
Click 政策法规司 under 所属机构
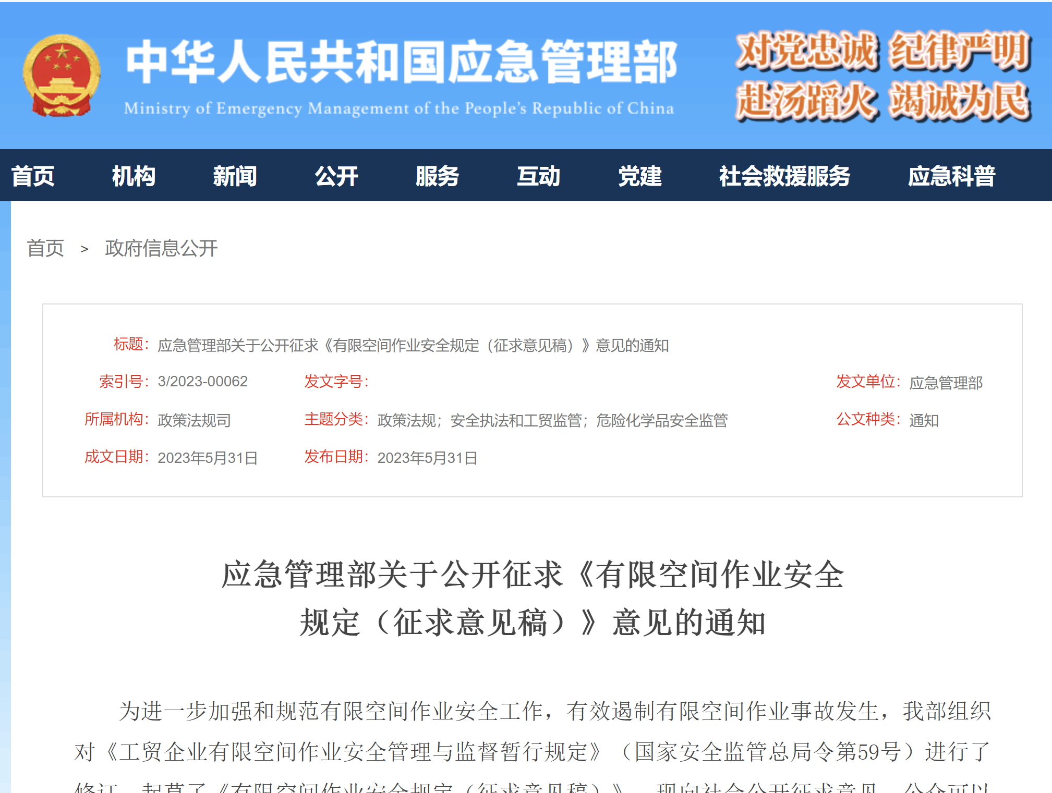(x=193, y=421)
